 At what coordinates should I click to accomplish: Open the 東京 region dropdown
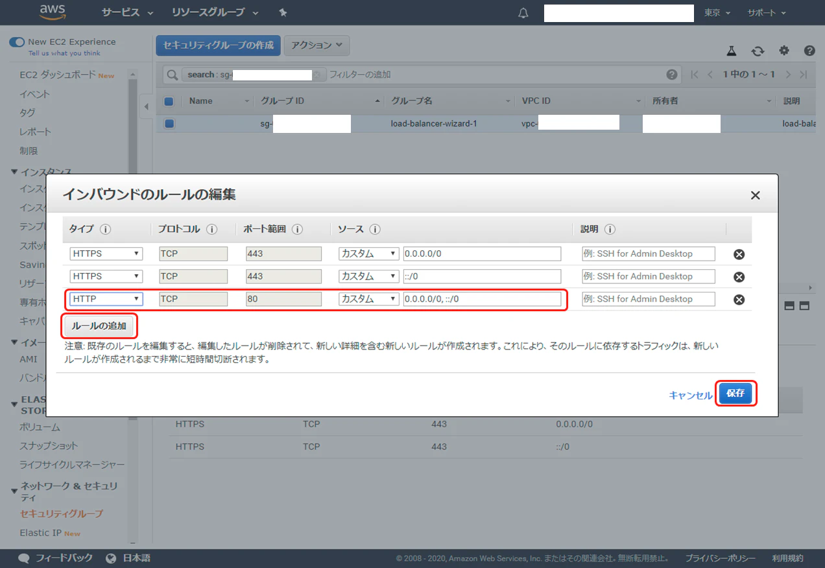tap(717, 13)
